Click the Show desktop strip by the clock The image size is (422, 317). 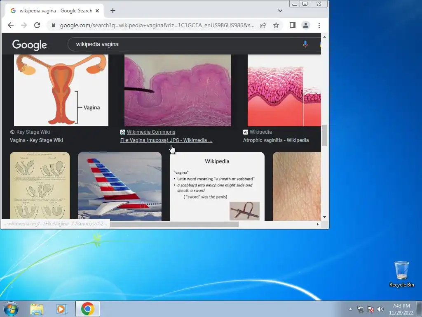pyautogui.click(x=420, y=309)
